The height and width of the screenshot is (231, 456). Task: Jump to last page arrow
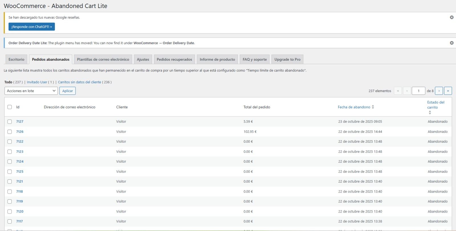coord(448,91)
